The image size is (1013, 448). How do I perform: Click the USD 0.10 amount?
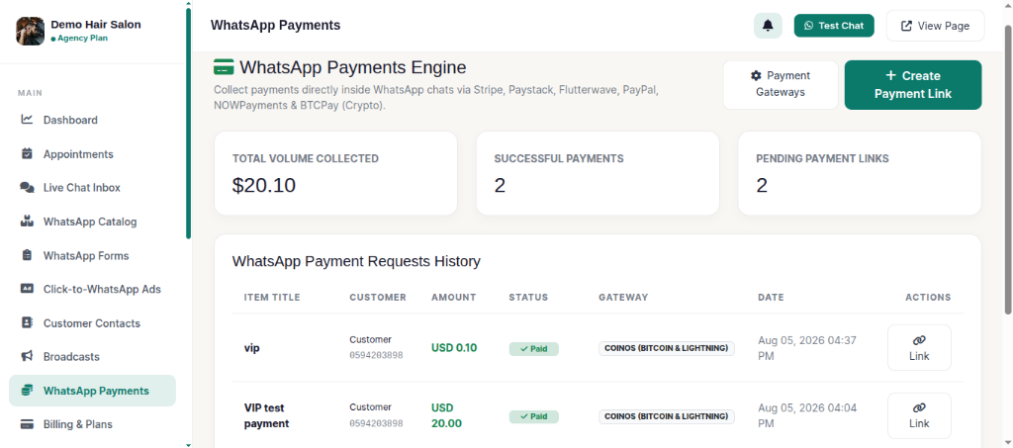click(454, 348)
